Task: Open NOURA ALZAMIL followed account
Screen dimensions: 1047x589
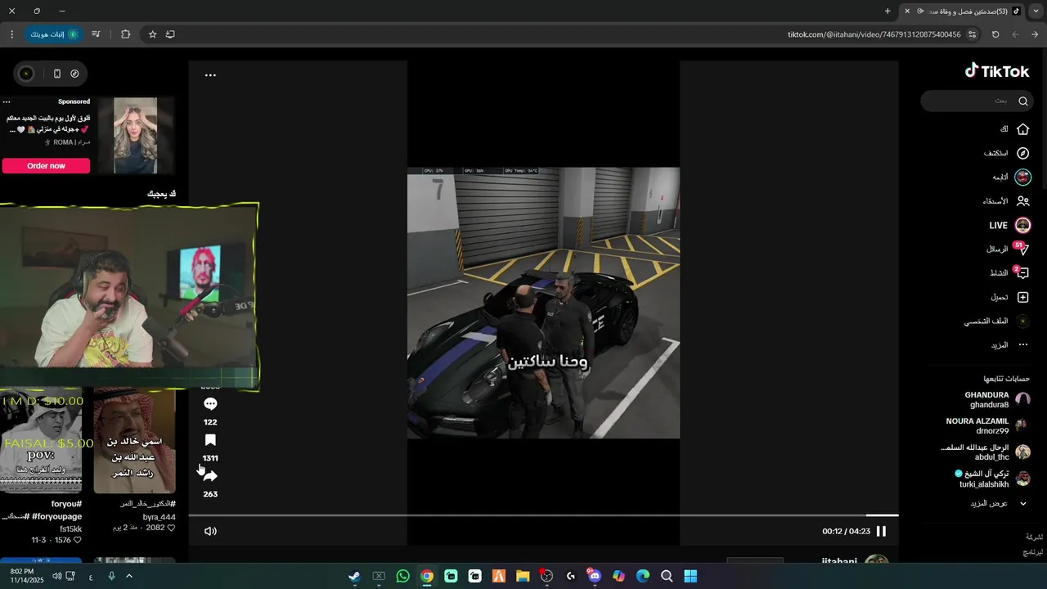Action: pos(988,426)
